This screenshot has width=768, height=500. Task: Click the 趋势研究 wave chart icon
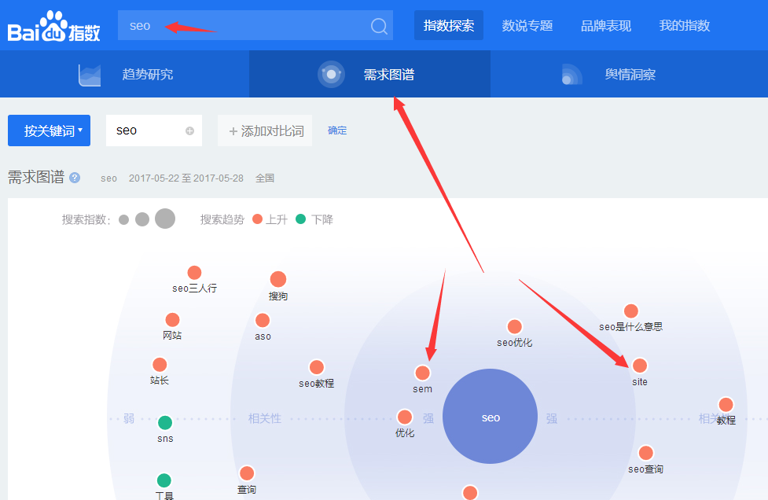tap(89, 73)
